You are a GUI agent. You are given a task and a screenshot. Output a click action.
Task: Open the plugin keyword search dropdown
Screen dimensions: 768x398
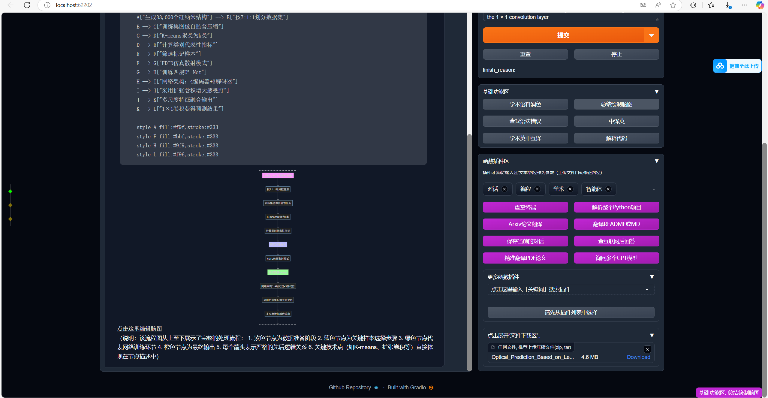click(647, 290)
